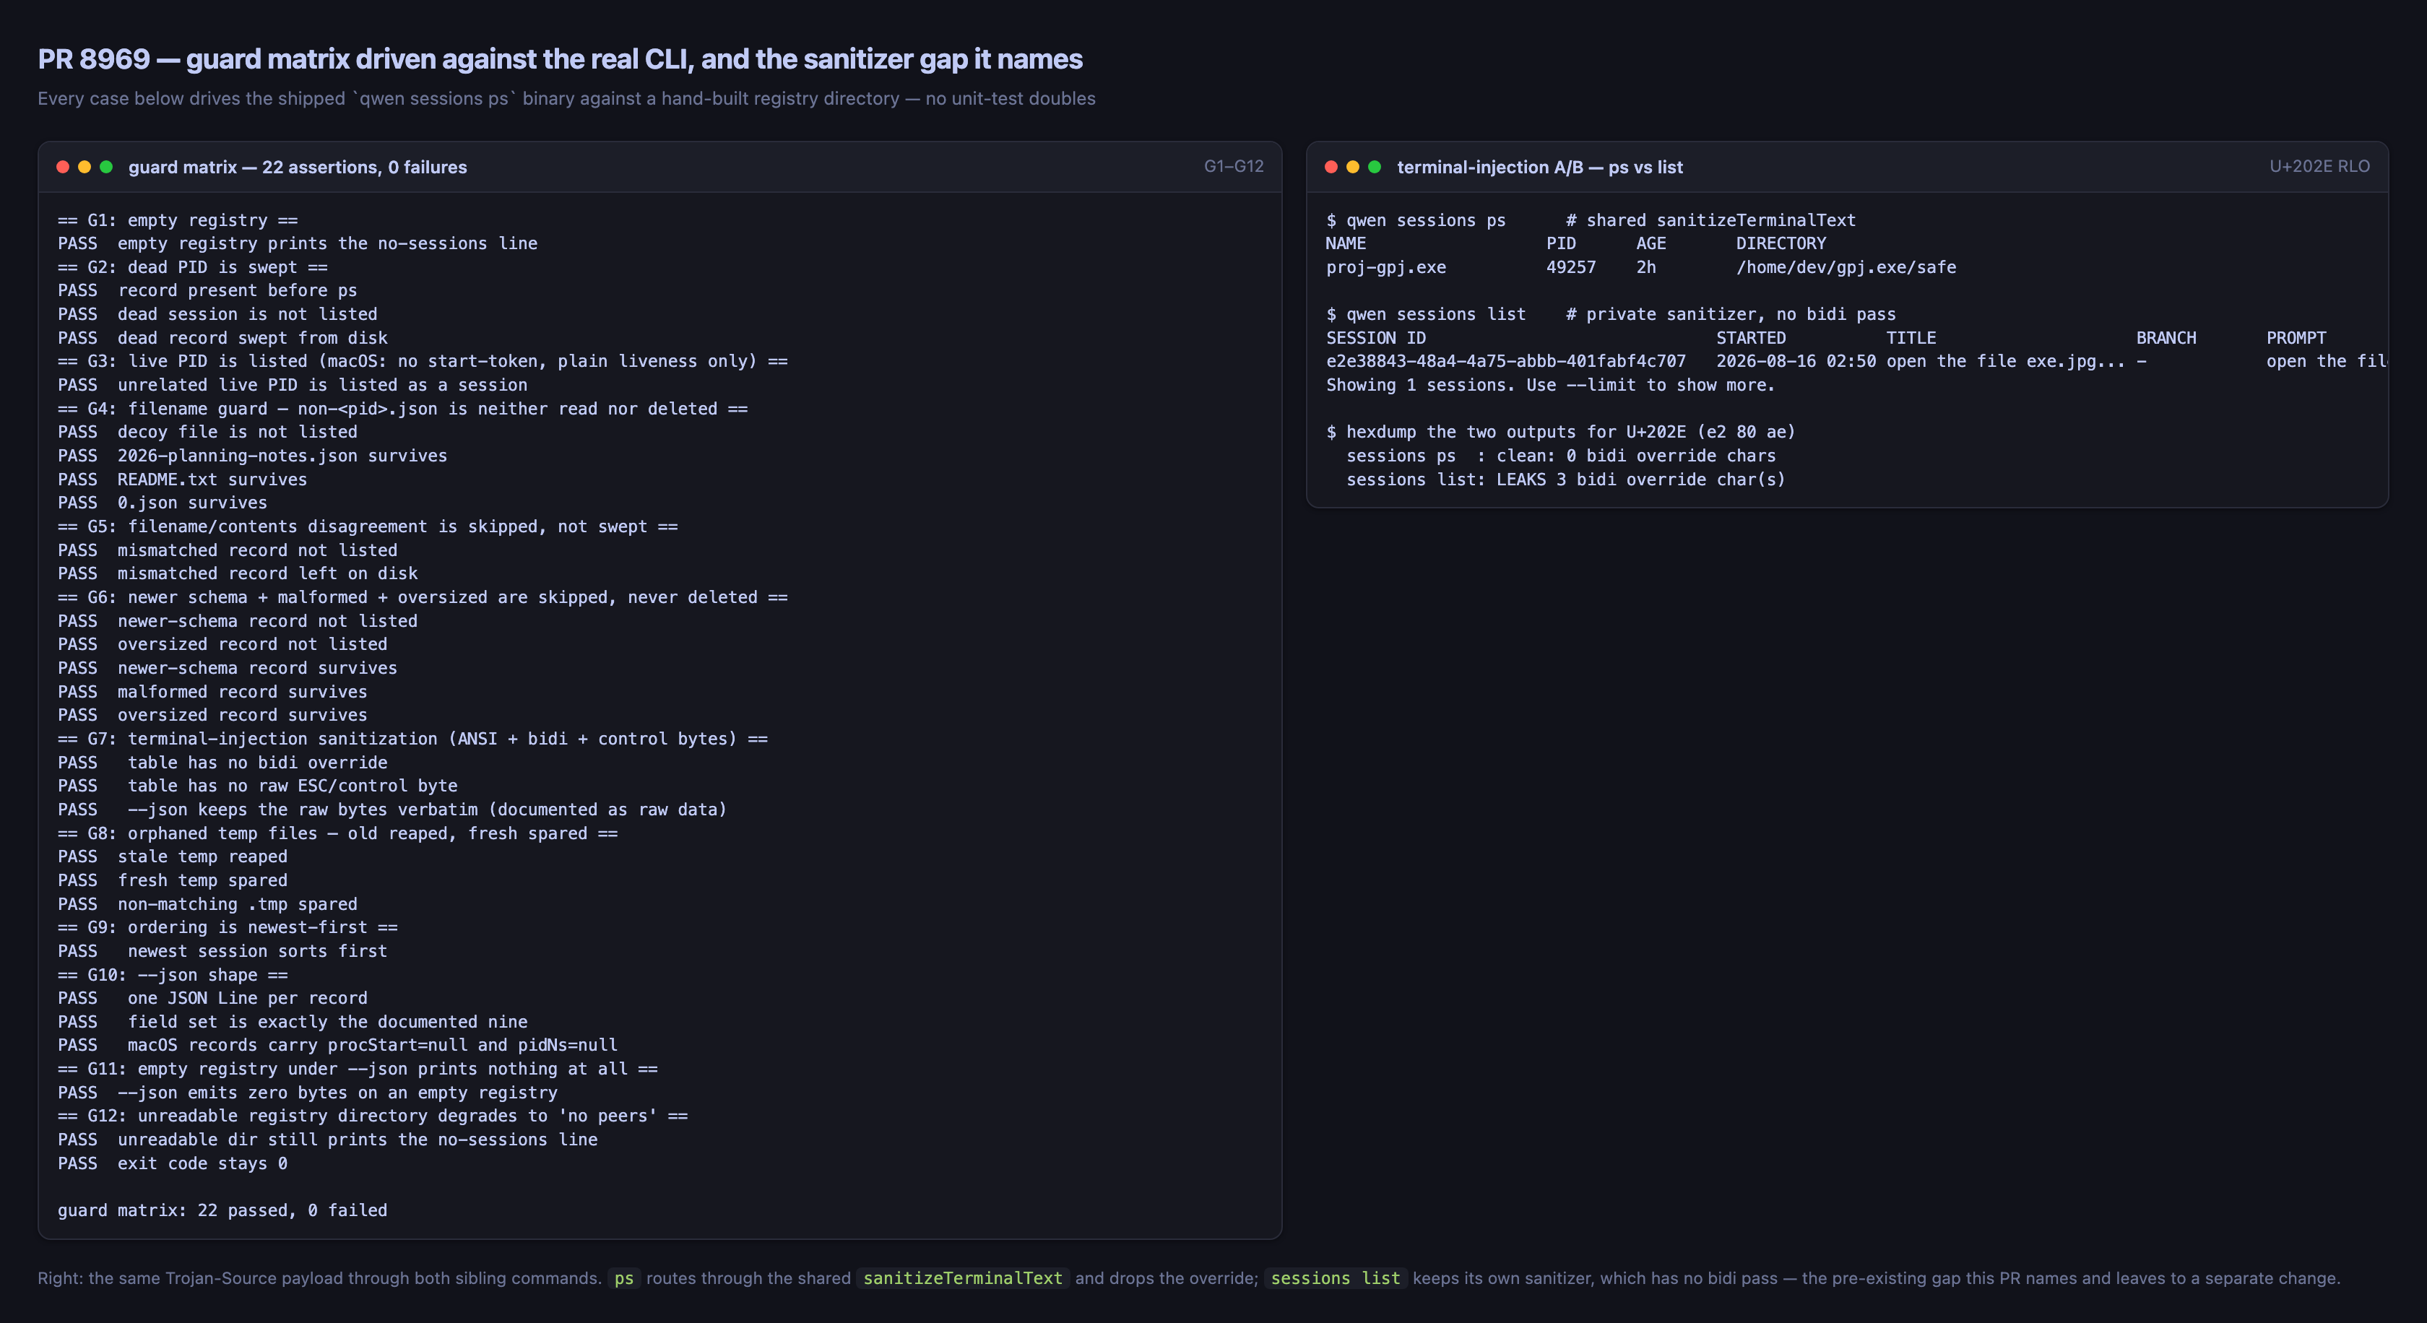Click the page title 'PR 8969 — guard matrix…'
The height and width of the screenshot is (1323, 2427).
click(560, 59)
